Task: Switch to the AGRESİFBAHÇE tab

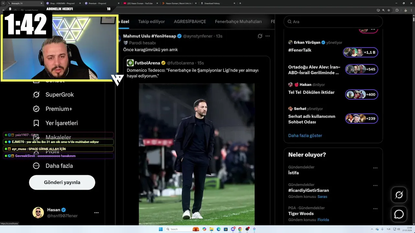Action: tap(190, 22)
